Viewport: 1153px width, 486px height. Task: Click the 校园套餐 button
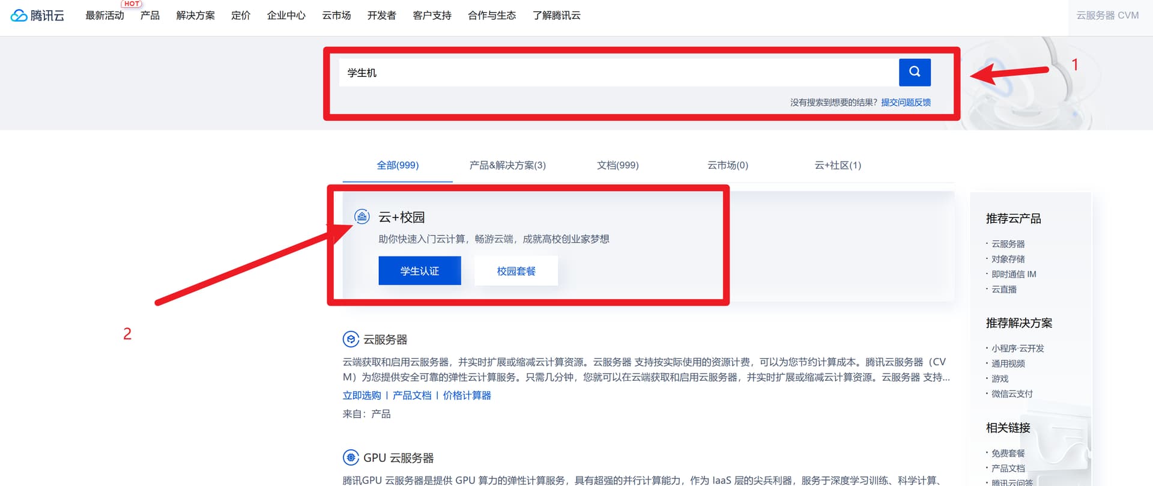point(516,271)
